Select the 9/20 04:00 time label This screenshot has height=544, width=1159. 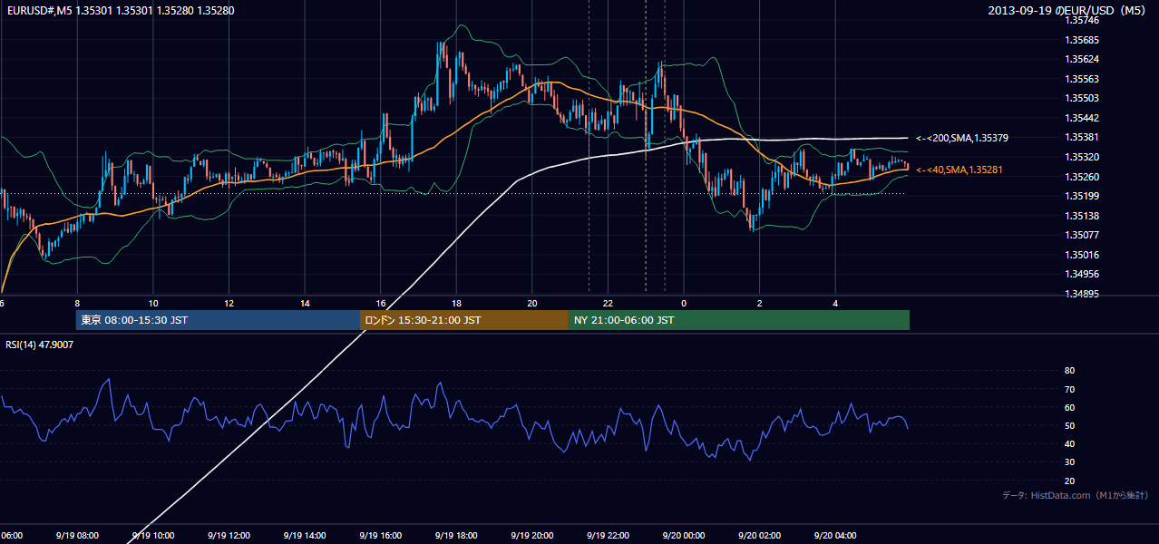coord(835,536)
